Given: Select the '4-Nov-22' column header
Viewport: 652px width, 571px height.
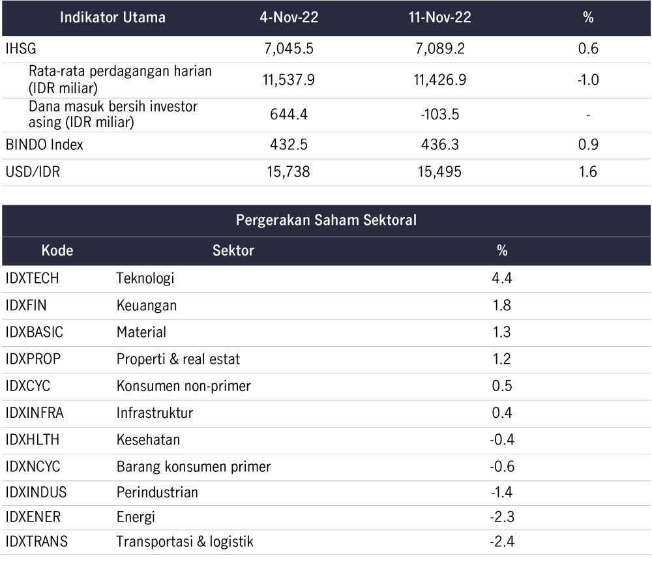Looking at the screenshot, I should [x=289, y=18].
